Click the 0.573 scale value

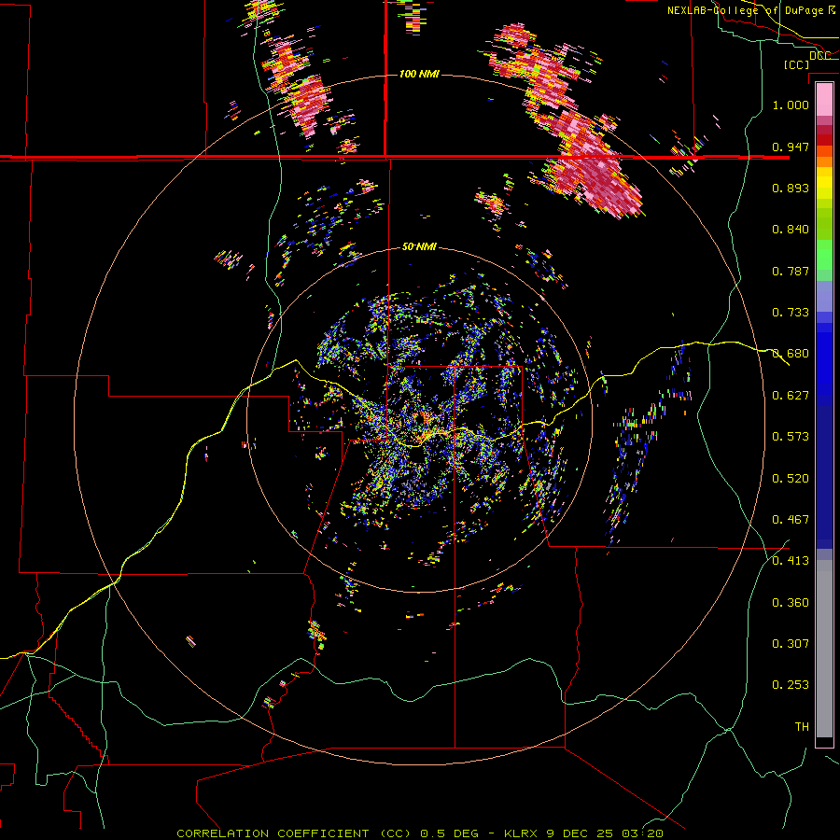[x=791, y=437]
